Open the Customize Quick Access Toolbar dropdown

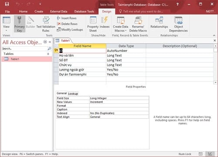coord(40,4)
